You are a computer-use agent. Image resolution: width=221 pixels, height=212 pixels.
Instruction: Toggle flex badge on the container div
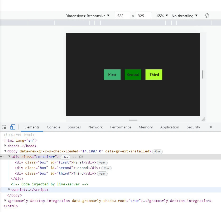click(x=65, y=157)
